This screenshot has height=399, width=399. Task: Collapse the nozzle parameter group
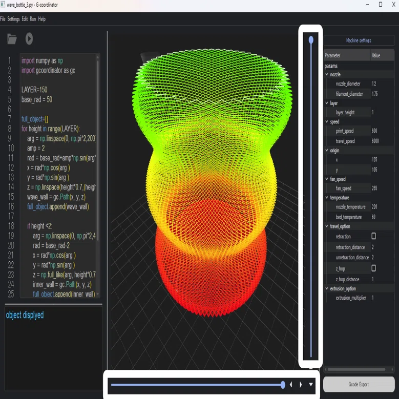click(327, 74)
